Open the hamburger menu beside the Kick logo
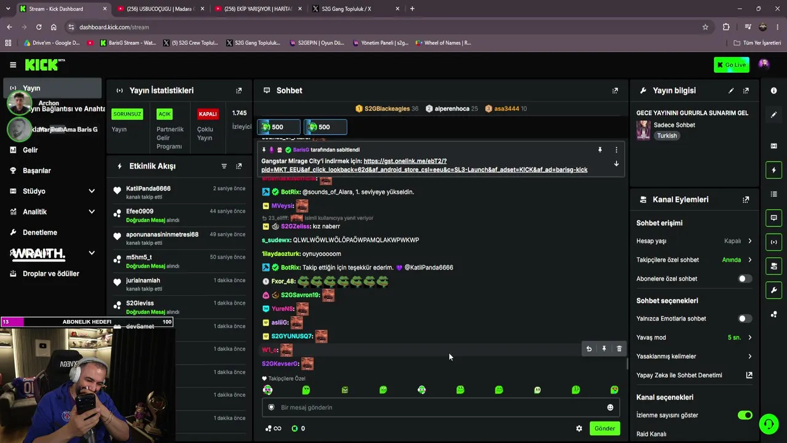The image size is (787, 443). [13, 65]
